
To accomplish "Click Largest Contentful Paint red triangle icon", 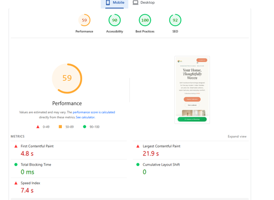I will 138,146.
